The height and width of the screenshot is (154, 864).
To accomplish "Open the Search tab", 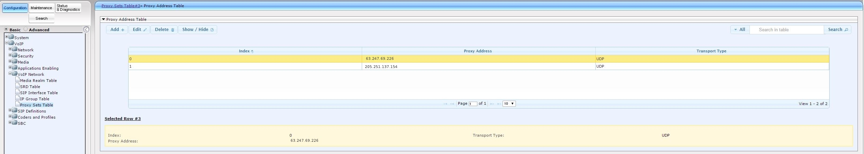I will (x=41, y=18).
